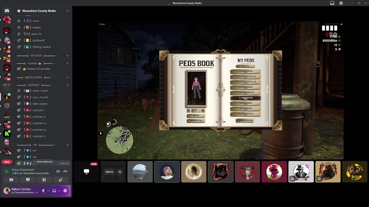
Task: Add channel to VIP category
Action: point(67,145)
